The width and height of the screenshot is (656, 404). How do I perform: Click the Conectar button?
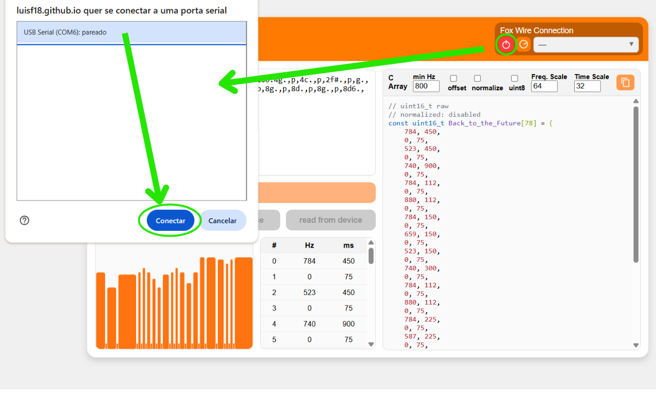(171, 221)
